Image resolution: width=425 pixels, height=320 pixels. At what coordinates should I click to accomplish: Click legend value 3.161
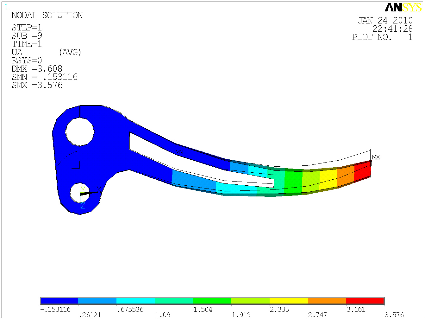pyautogui.click(x=356, y=310)
